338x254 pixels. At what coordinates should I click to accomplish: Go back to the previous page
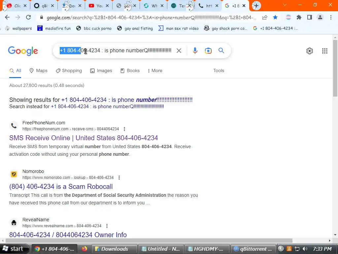click(7, 17)
